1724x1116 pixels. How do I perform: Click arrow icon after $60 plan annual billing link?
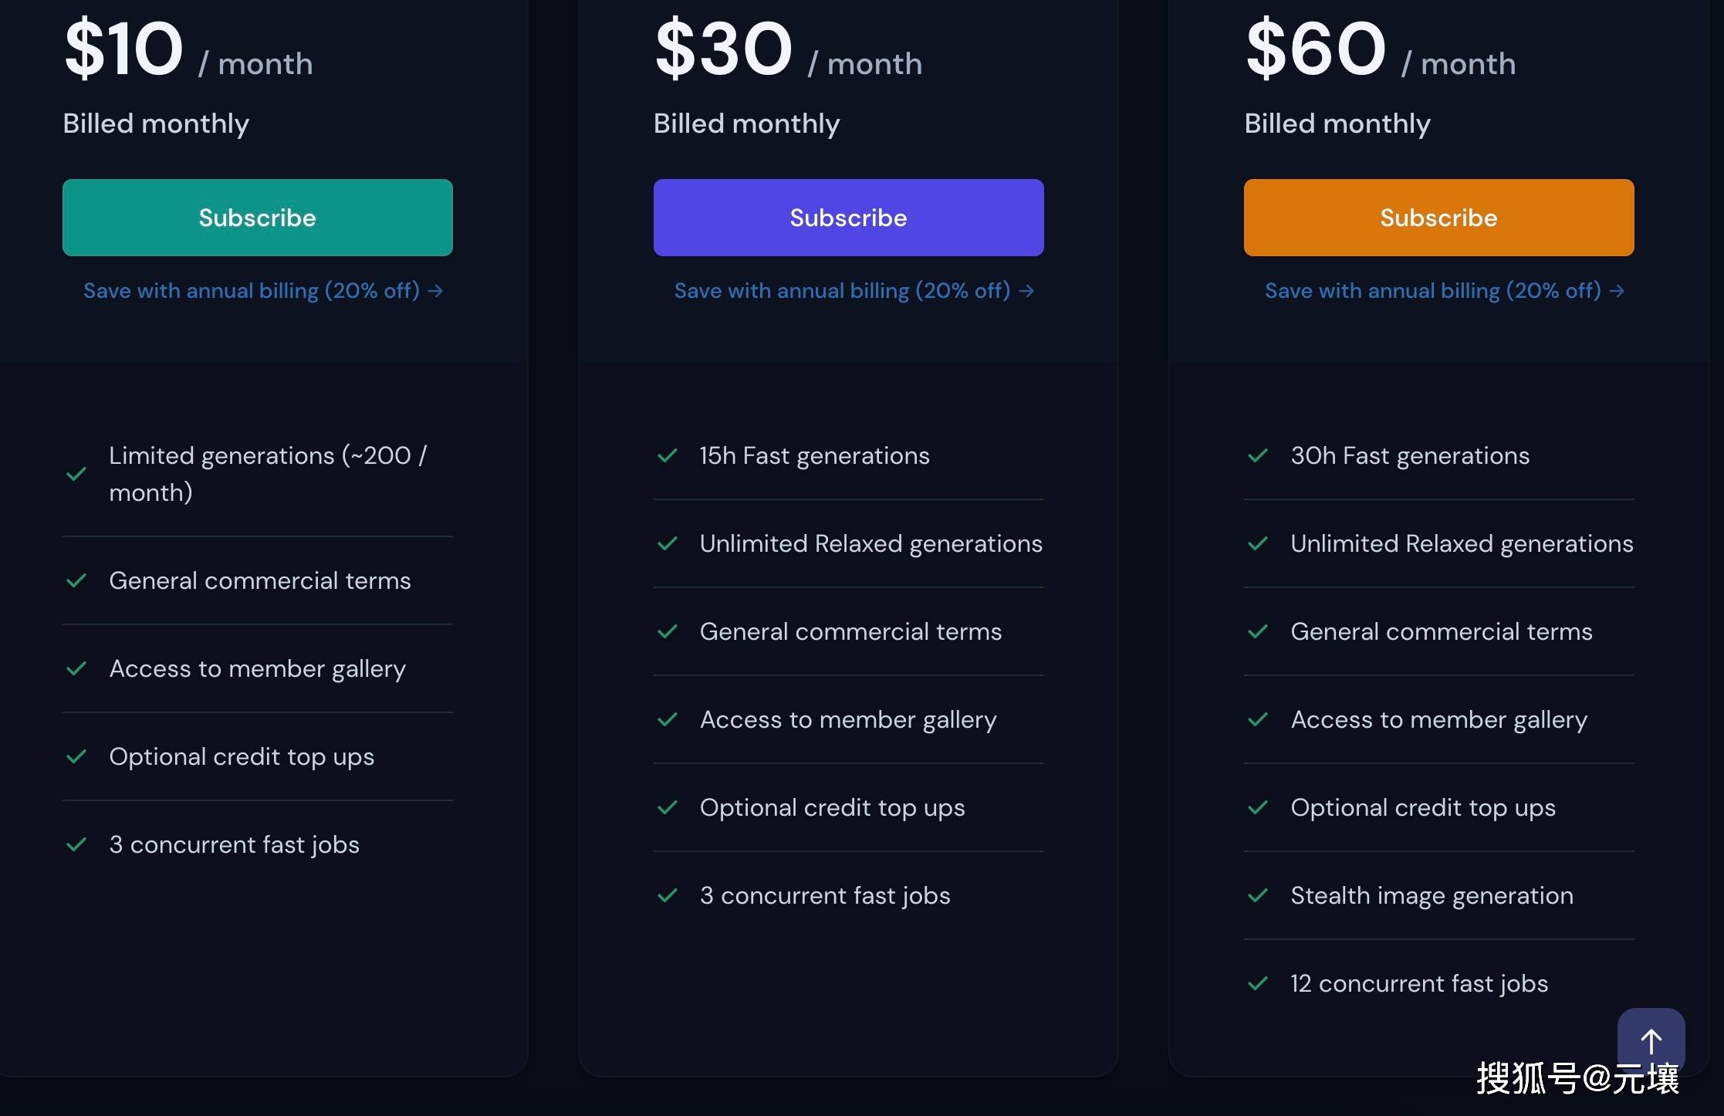coord(1618,291)
